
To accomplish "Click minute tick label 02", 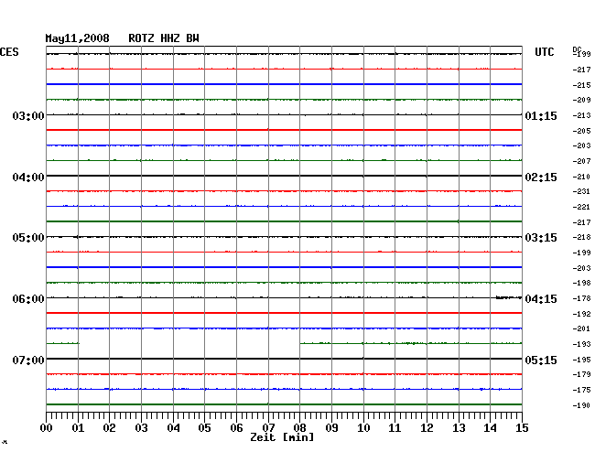I will coord(109,428).
